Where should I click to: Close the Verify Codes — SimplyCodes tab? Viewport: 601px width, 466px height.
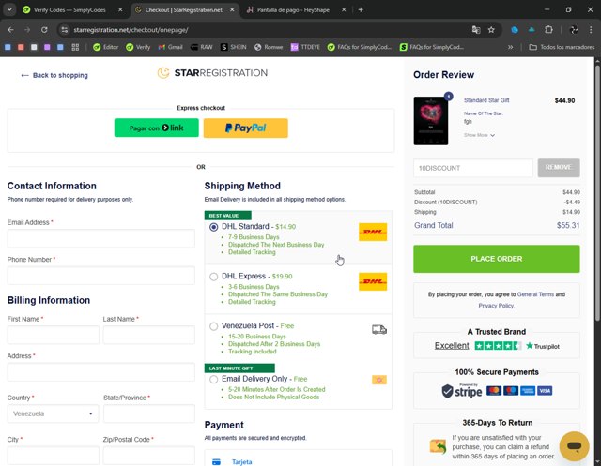point(120,10)
